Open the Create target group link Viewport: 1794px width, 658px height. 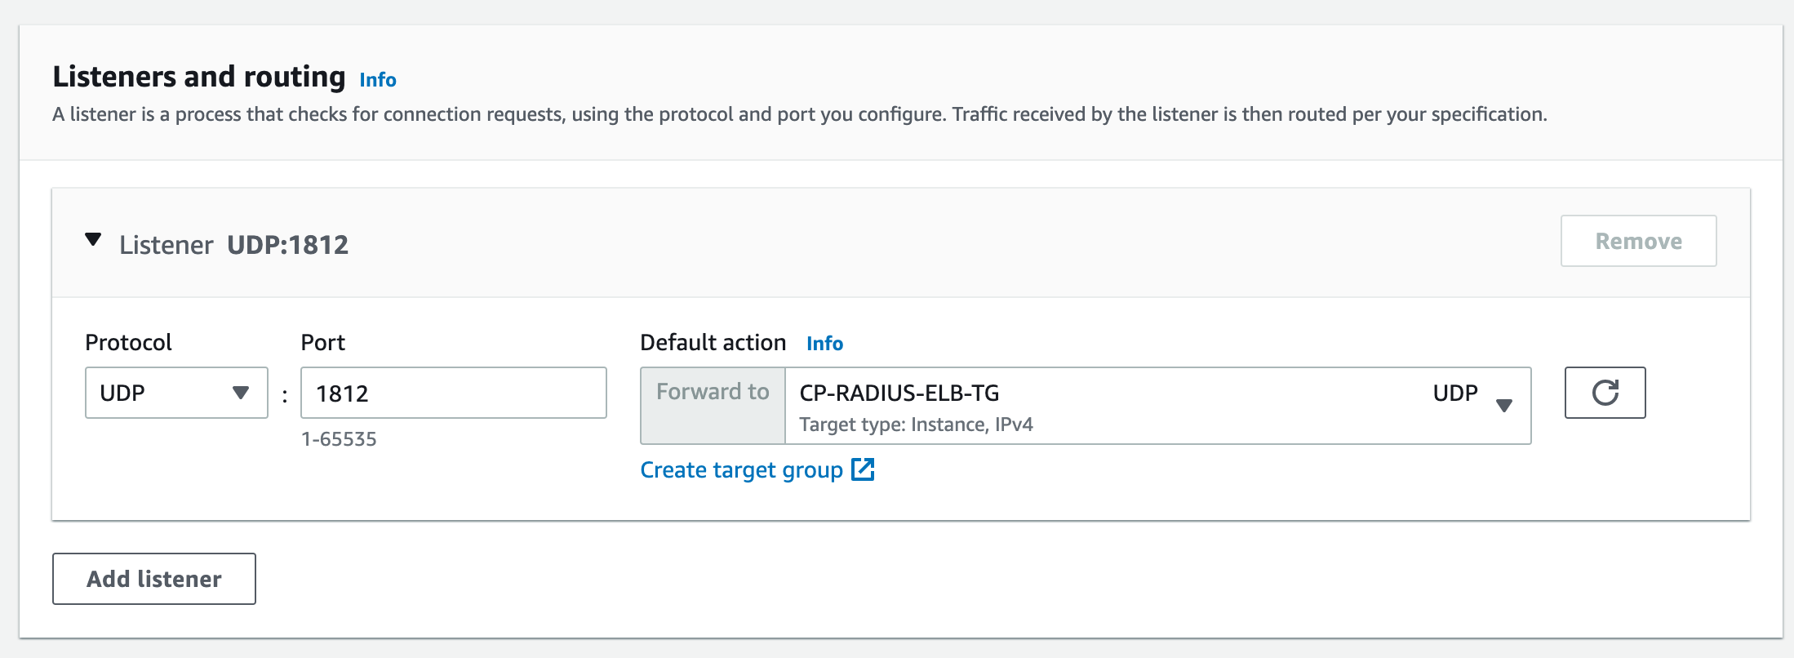pos(741,470)
